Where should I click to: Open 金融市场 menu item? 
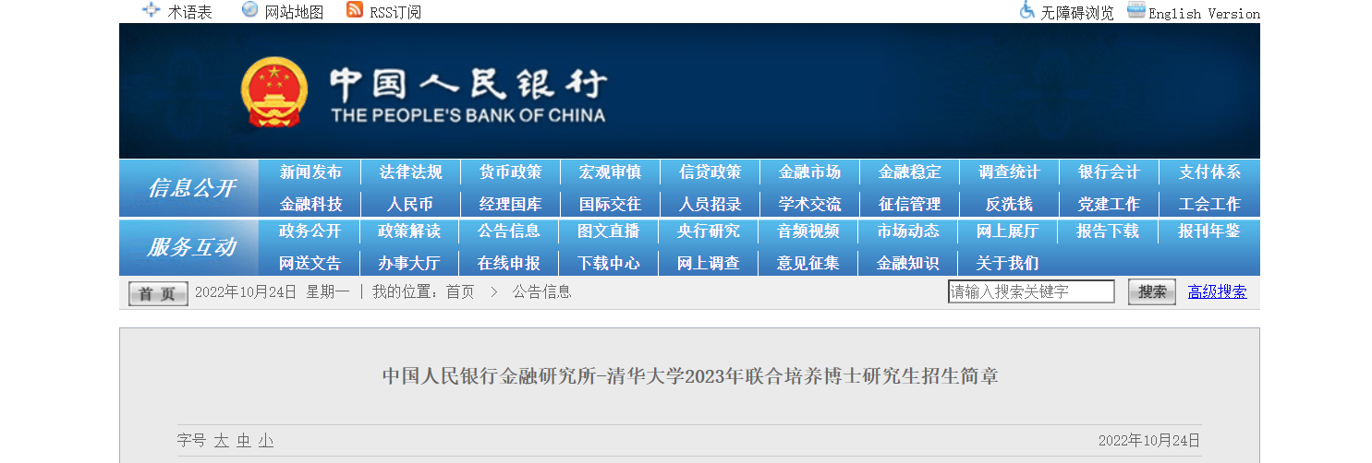pos(809,172)
